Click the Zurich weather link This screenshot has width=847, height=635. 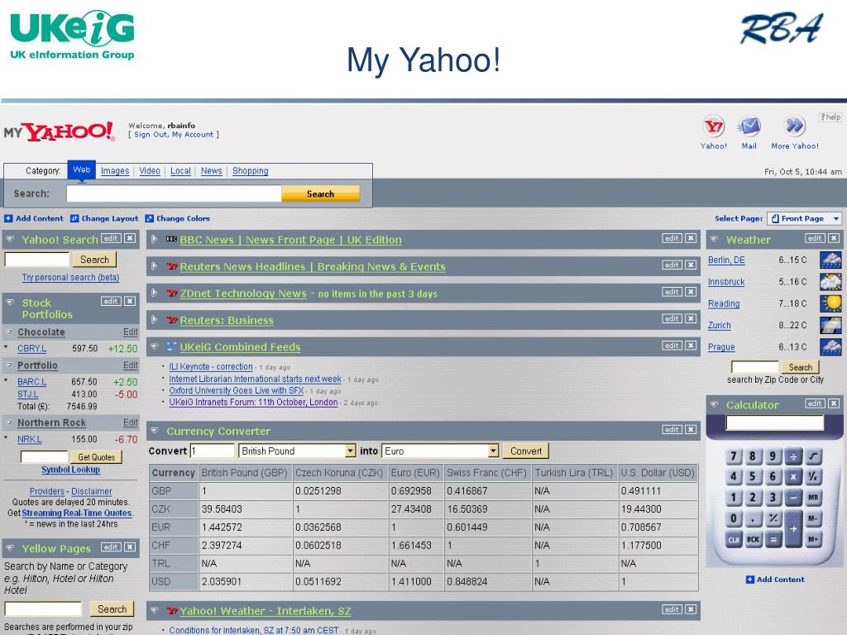pos(719,325)
